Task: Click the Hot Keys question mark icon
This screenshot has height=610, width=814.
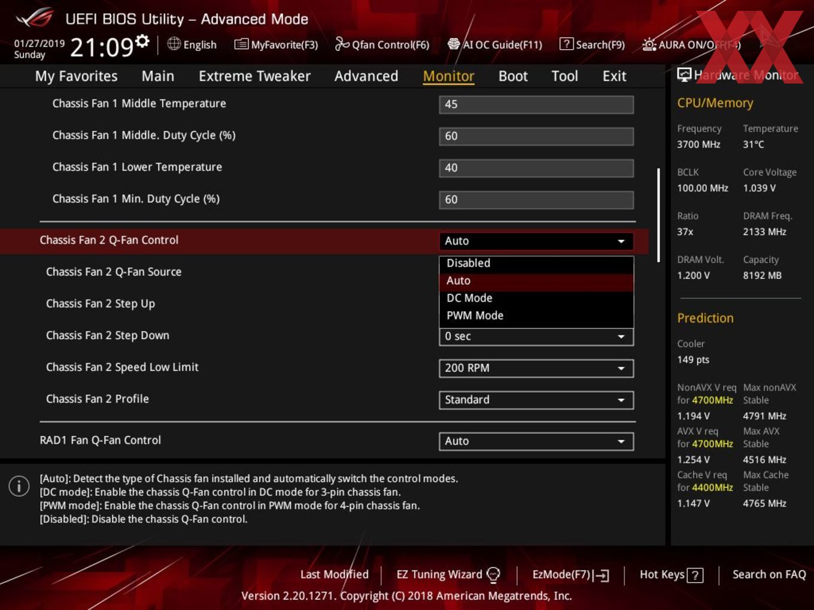Action: click(x=695, y=575)
